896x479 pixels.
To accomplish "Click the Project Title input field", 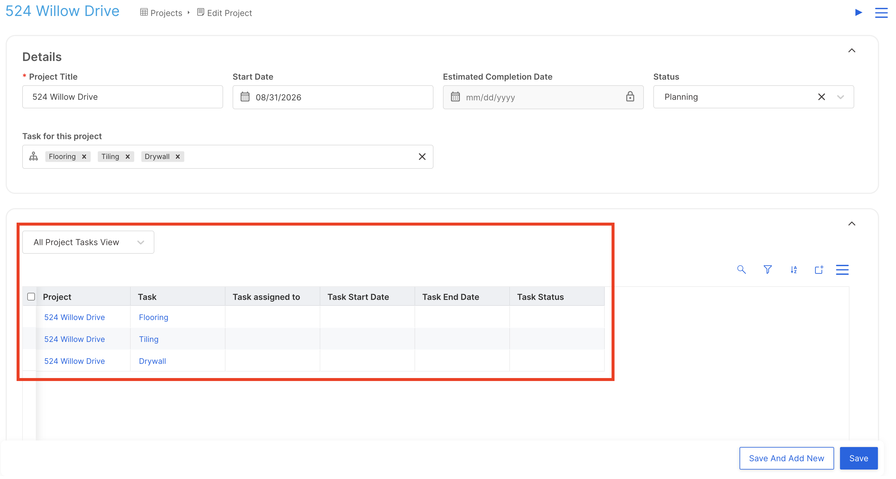I will point(122,97).
